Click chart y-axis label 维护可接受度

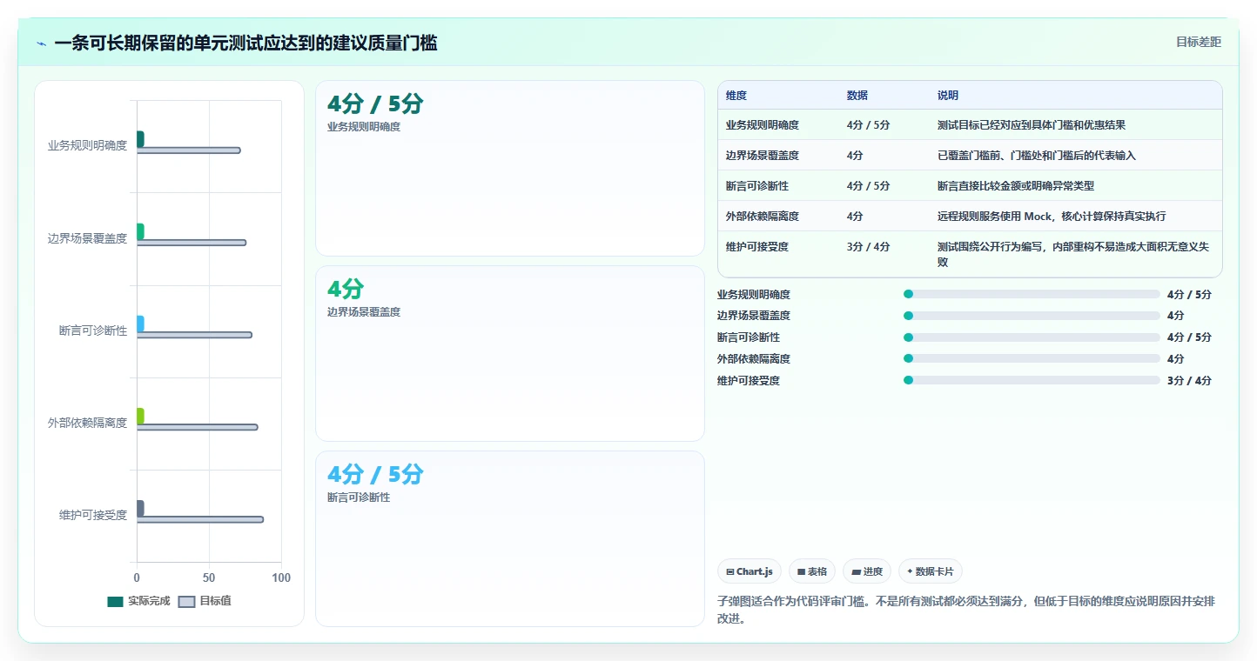click(x=93, y=515)
